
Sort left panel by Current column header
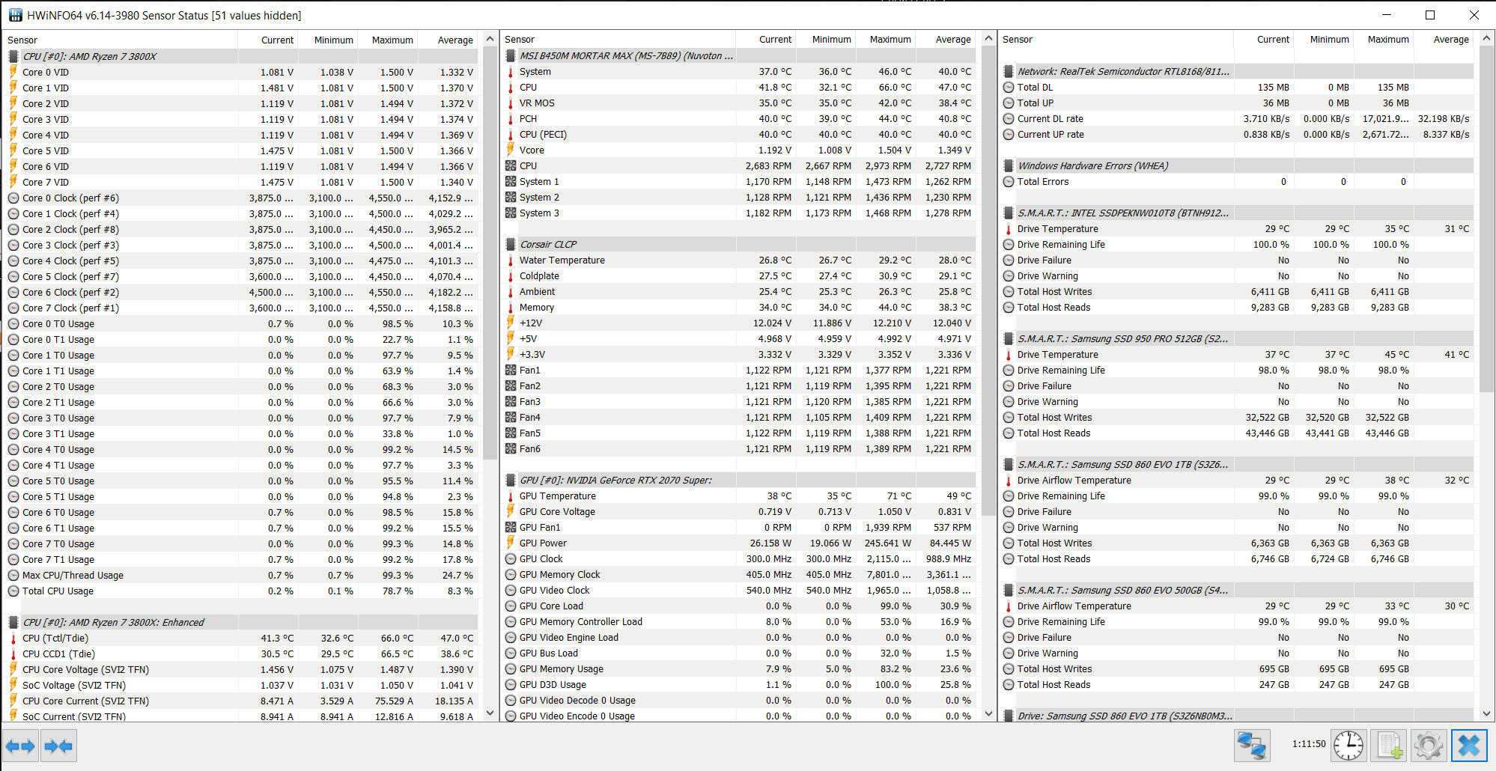point(268,40)
